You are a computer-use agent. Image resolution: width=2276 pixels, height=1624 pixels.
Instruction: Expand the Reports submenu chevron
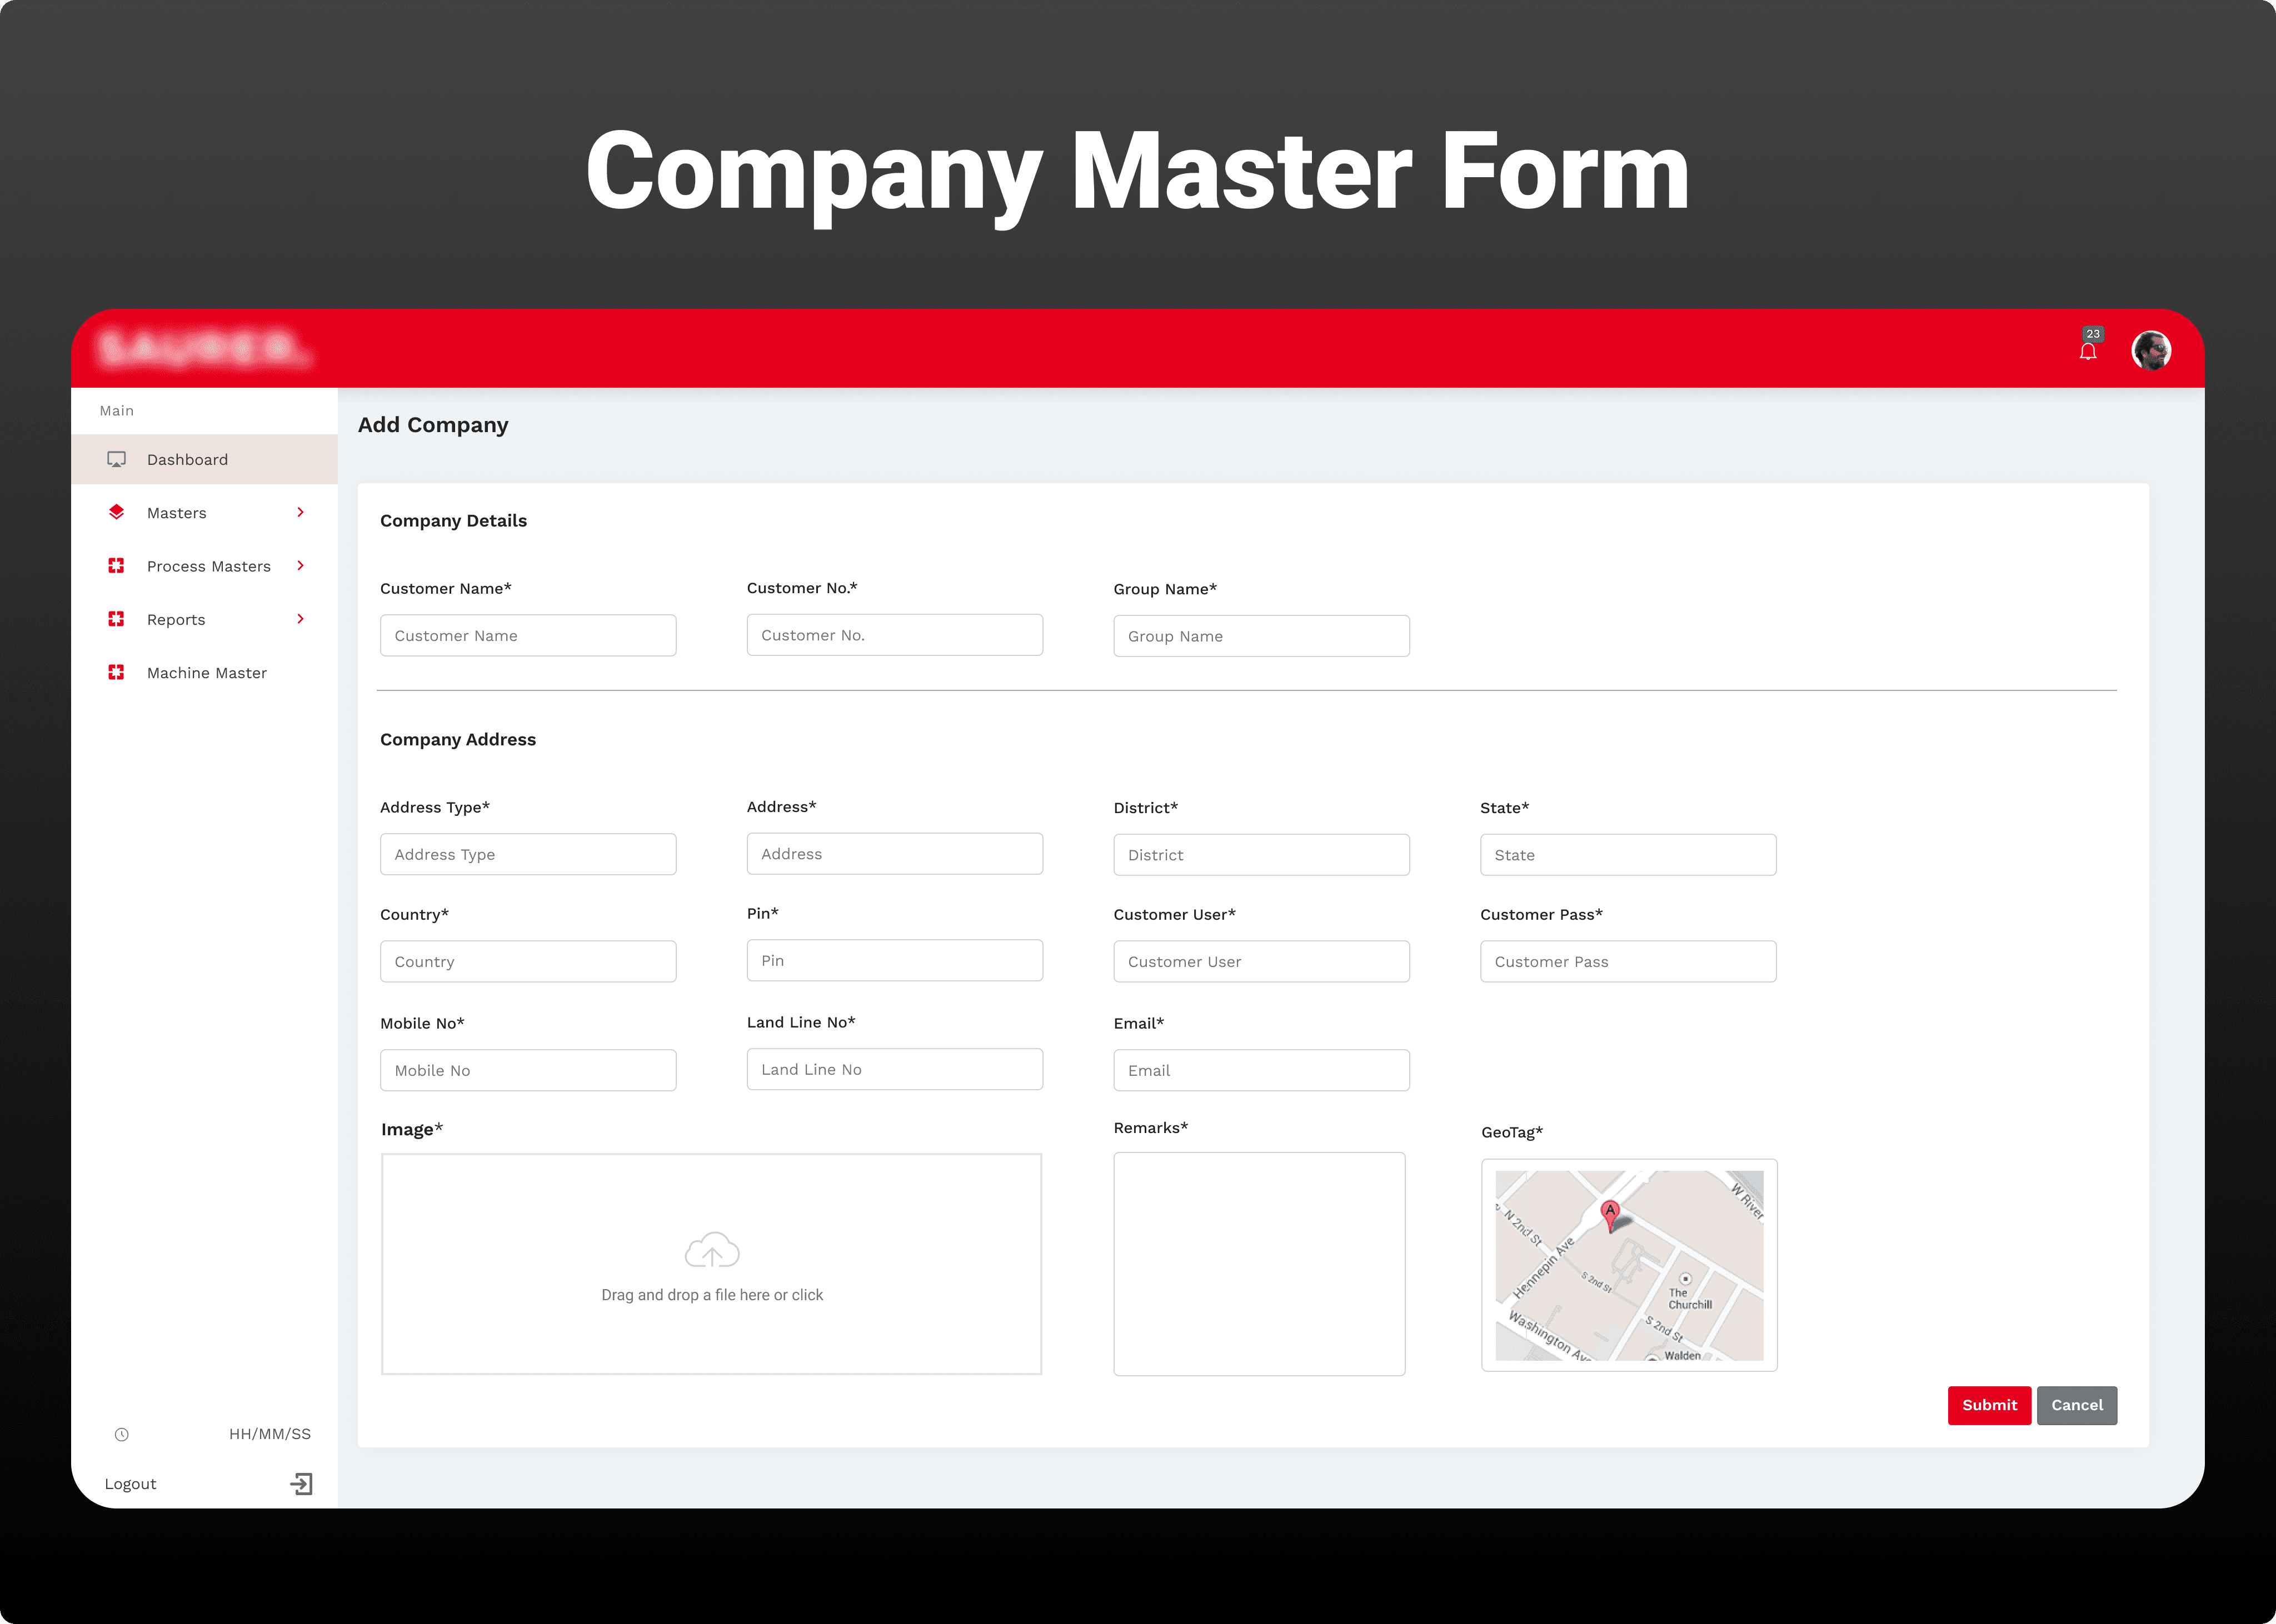coord(300,619)
